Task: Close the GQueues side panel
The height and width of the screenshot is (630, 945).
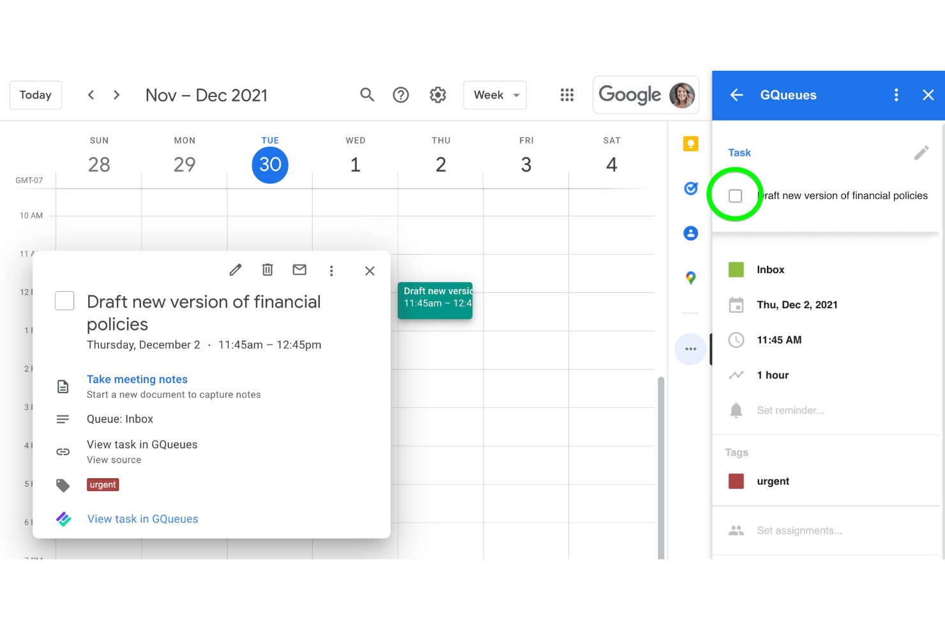Action: click(x=928, y=95)
